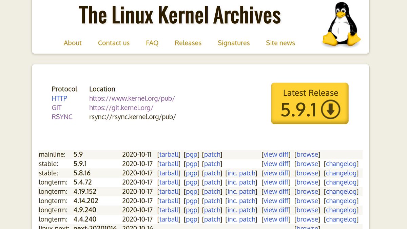View Site news
Screen dimensions: 407x229
click(x=280, y=43)
